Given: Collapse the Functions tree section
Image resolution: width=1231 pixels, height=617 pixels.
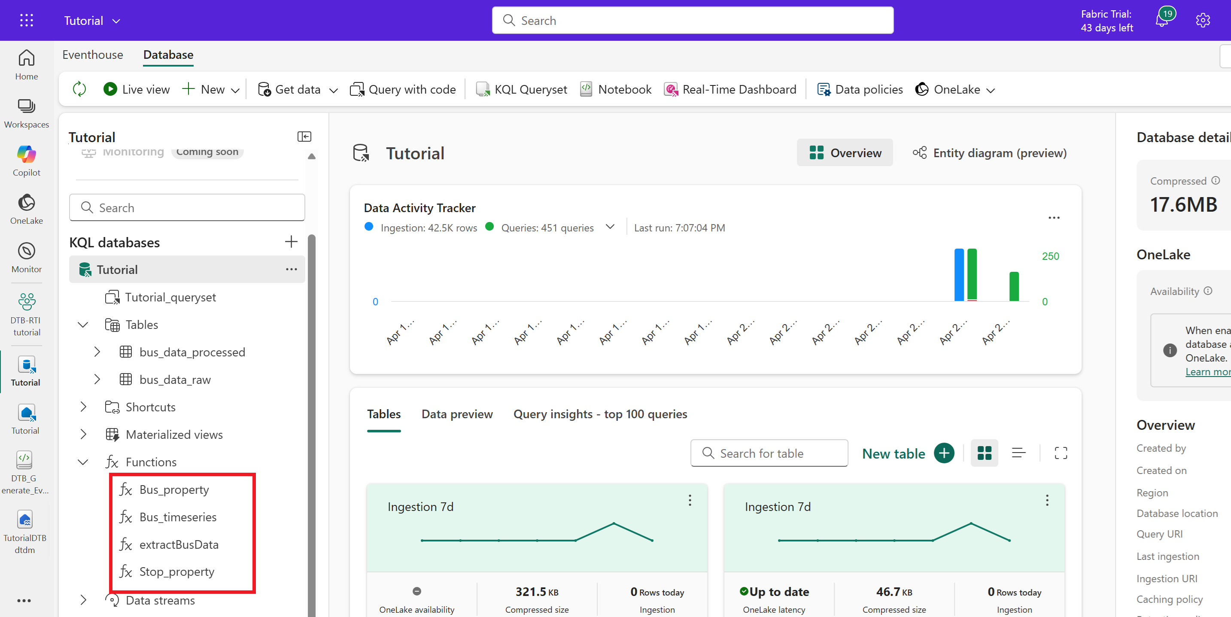Looking at the screenshot, I should 83,462.
